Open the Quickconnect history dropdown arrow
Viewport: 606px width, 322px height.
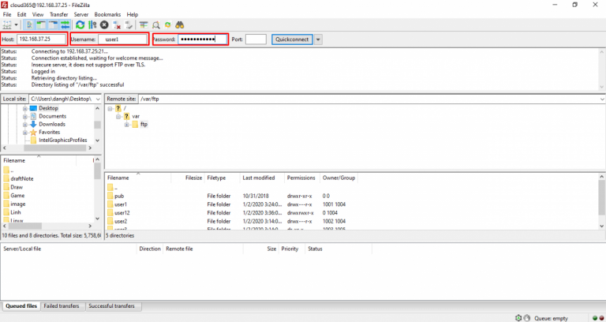[318, 39]
